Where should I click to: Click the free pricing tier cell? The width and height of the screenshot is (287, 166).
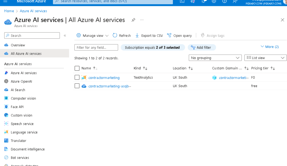(254, 86)
